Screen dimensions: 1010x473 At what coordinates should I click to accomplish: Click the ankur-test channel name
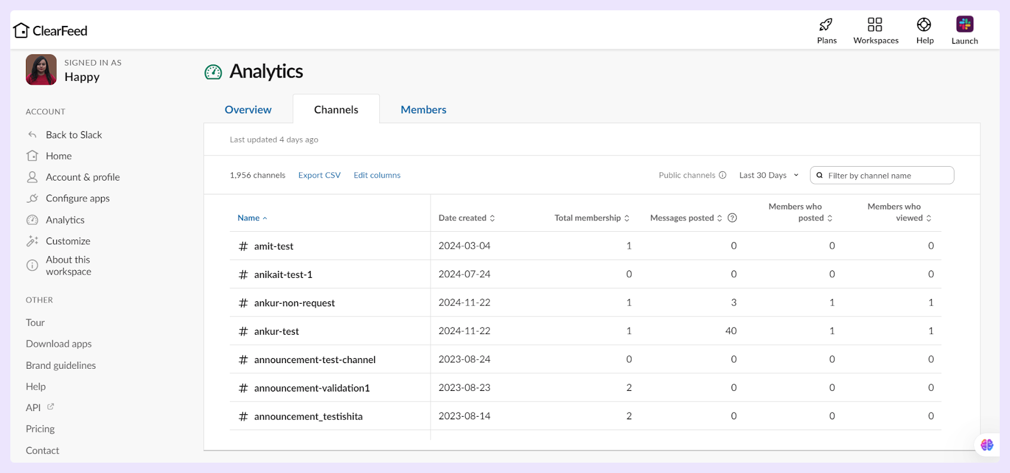pos(276,332)
